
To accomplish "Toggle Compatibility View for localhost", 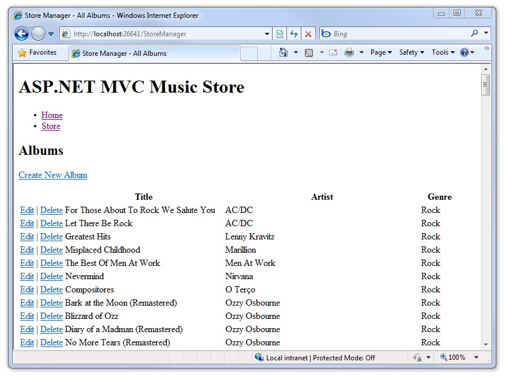I will (280, 33).
